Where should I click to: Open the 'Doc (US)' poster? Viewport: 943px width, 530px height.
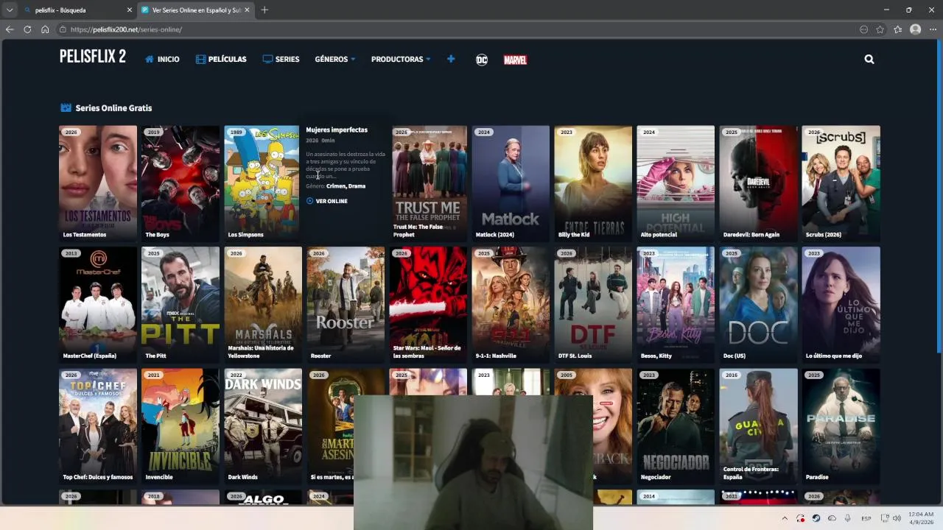[x=758, y=305]
